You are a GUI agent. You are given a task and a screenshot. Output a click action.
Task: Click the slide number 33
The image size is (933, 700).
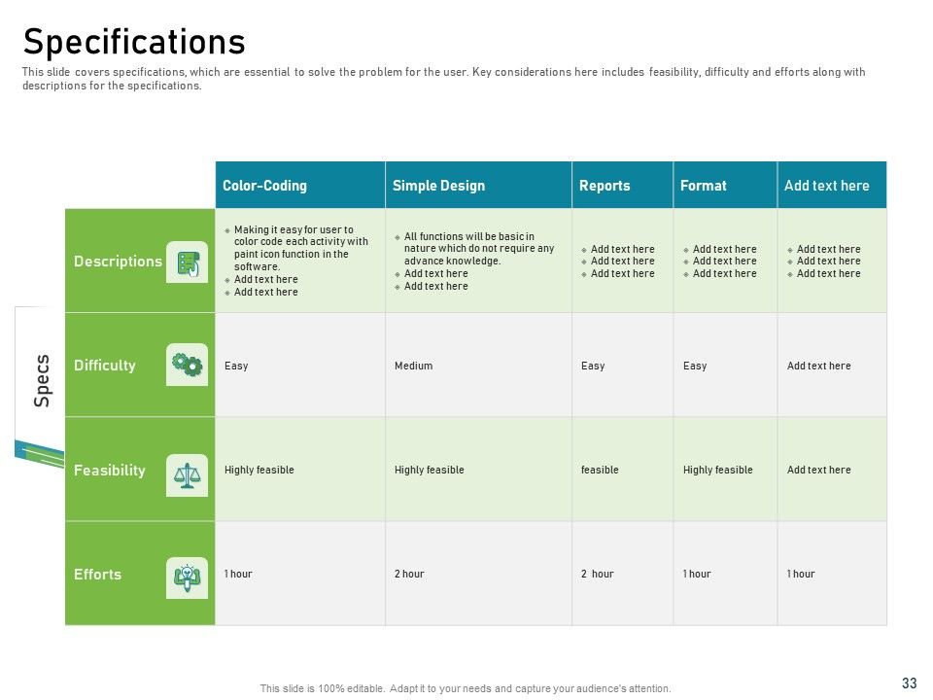910,682
